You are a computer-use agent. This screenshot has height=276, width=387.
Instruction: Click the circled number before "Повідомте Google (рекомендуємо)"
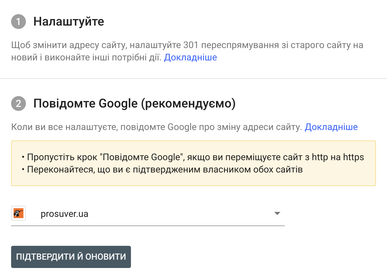pos(18,103)
